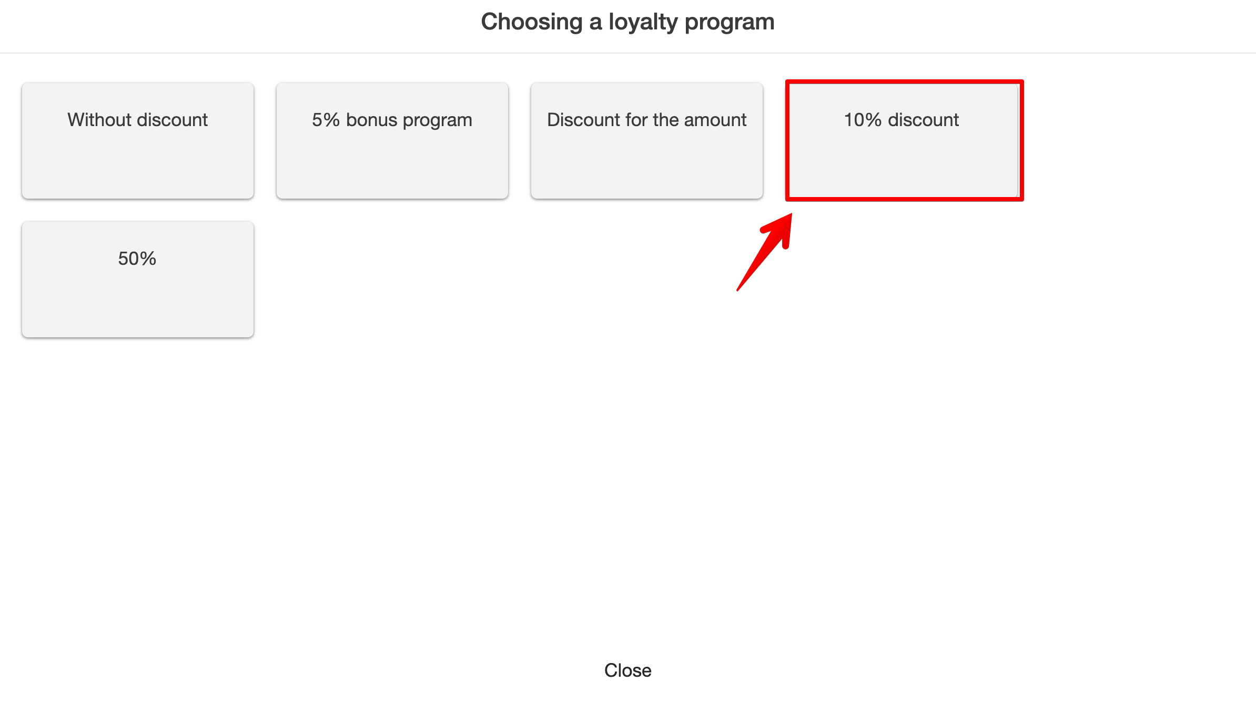Viewport: 1256px width, 703px height.
Task: Click the 5% bonus program label text
Action: (392, 120)
